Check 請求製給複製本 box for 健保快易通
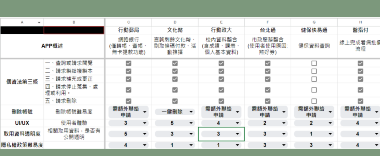 pyautogui.click(x=314, y=71)
